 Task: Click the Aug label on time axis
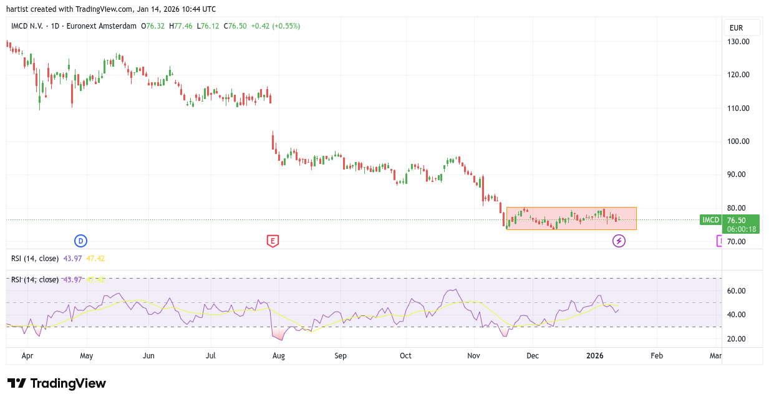pos(279,356)
